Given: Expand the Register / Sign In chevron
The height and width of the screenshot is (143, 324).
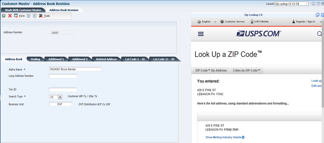Looking at the screenshot, I should coord(321,22).
